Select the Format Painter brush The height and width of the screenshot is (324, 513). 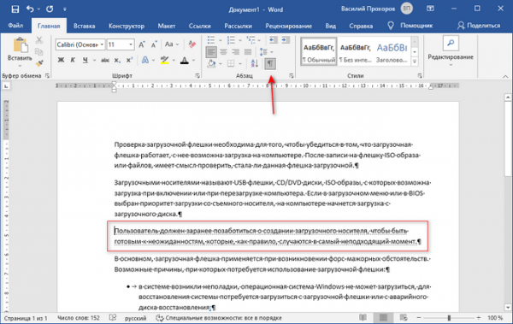[x=39, y=63]
